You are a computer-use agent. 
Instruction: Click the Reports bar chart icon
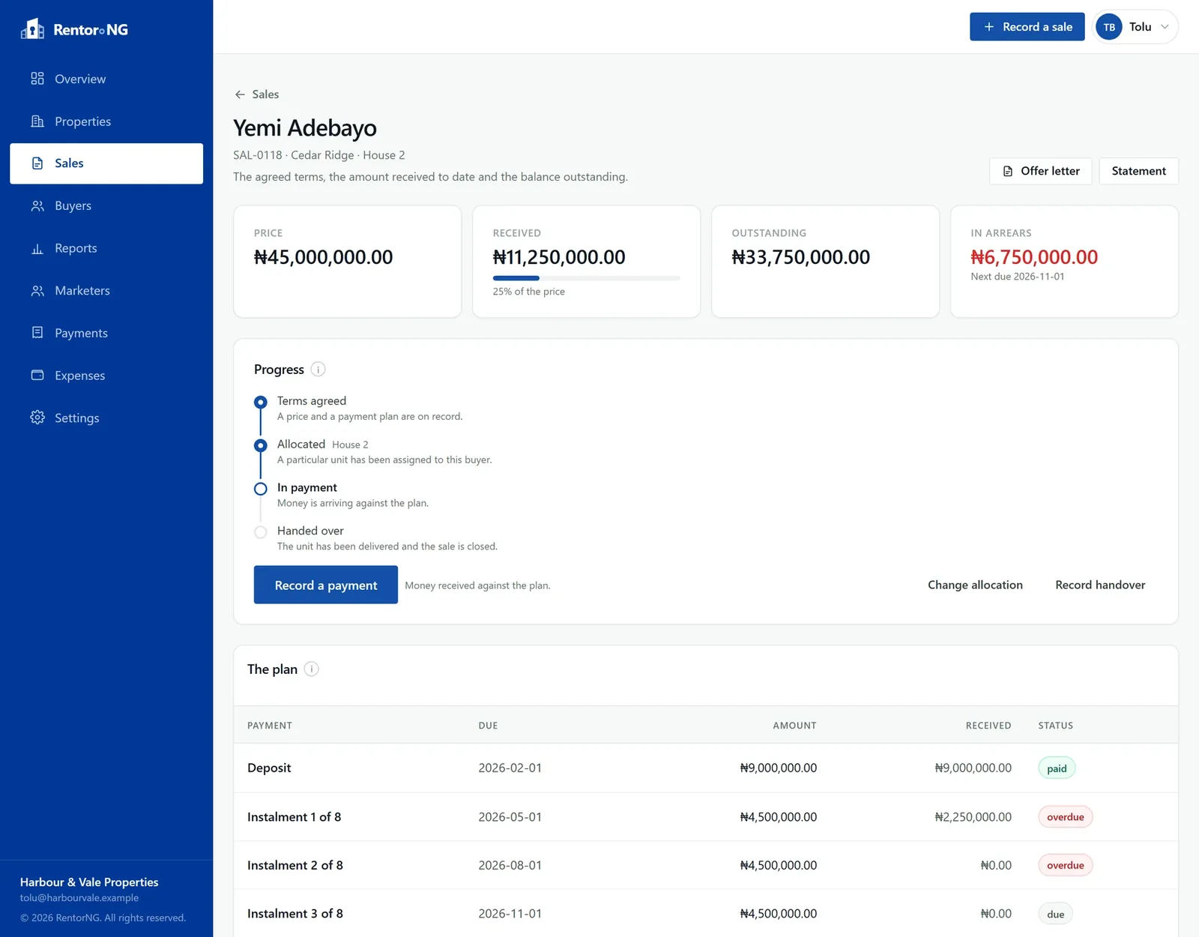coord(37,248)
